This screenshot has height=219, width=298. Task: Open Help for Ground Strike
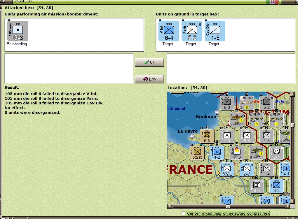click(x=149, y=79)
